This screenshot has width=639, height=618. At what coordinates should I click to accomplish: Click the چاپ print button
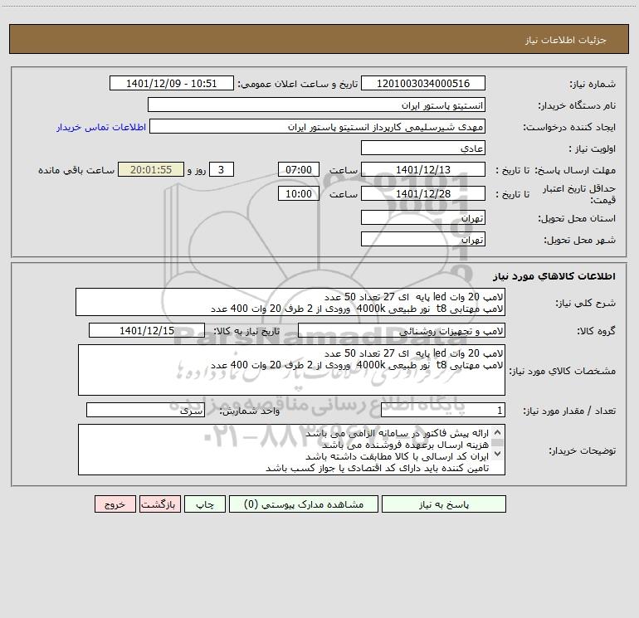point(205,504)
